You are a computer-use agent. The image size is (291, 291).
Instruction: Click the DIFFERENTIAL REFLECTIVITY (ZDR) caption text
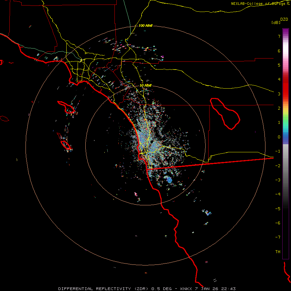[x=104, y=289]
